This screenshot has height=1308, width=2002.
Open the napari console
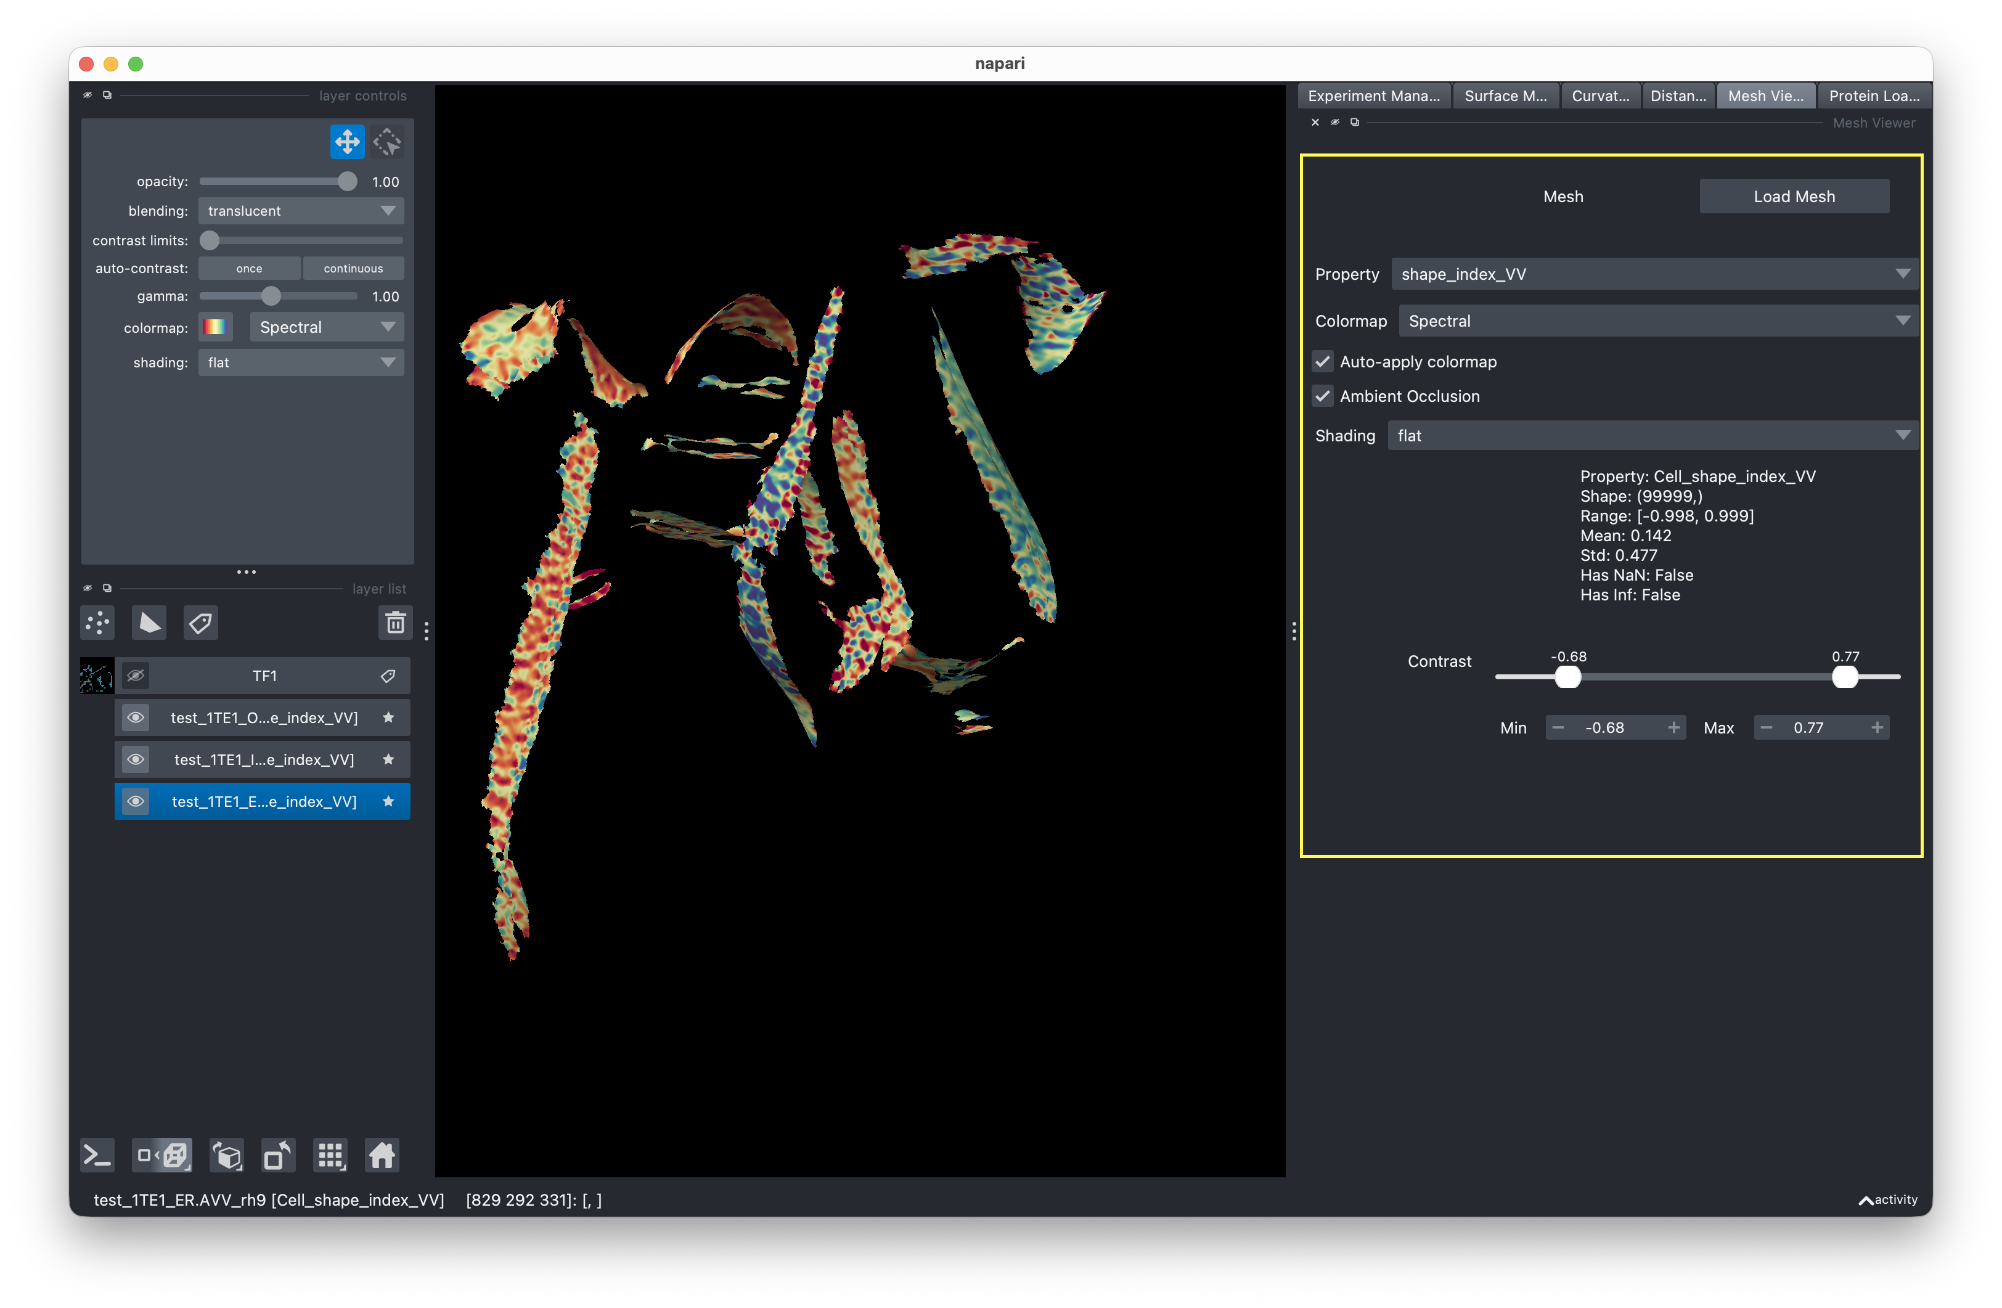pos(97,1155)
